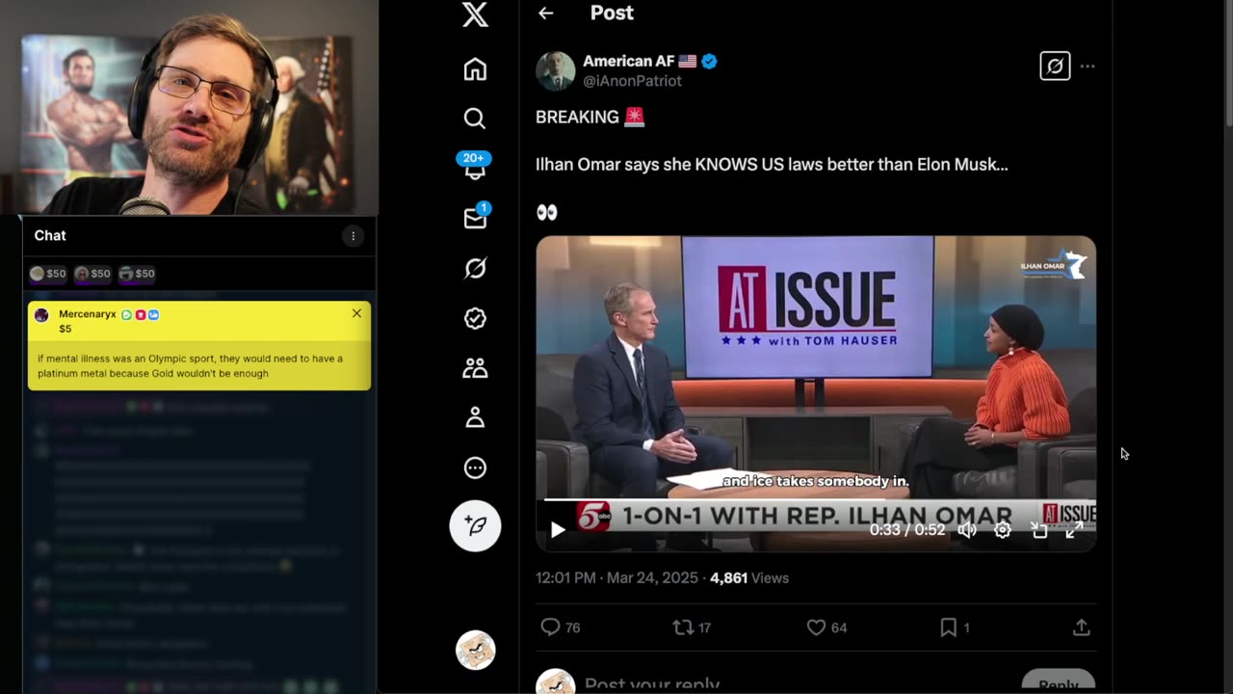Open Messages envelope icon
Screen dimensions: 1233x694
[476, 218]
